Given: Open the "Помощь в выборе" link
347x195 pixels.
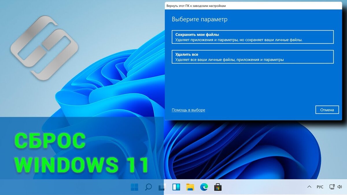Looking at the screenshot, I should (189, 110).
